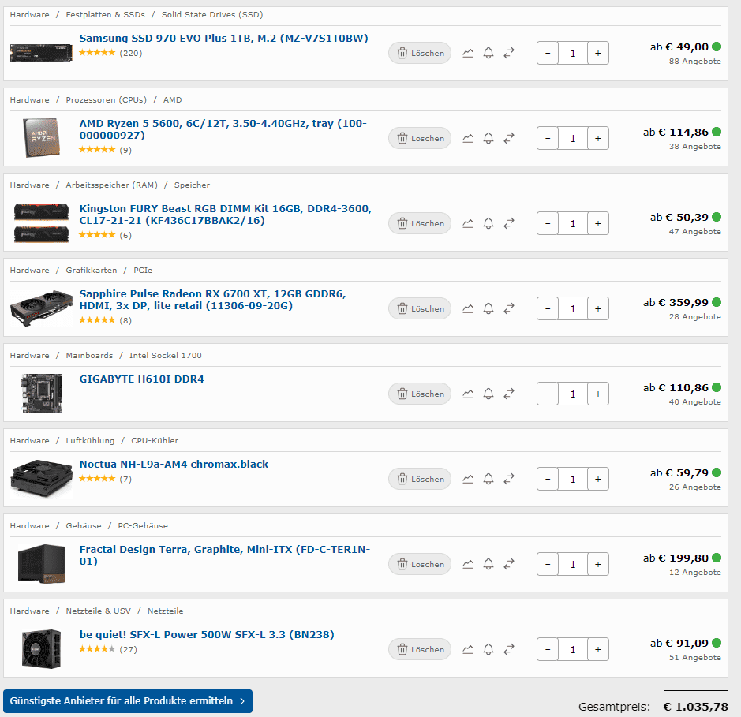
Task: Click bell alert icon for GIGABYTE H610I
Action: tap(488, 394)
